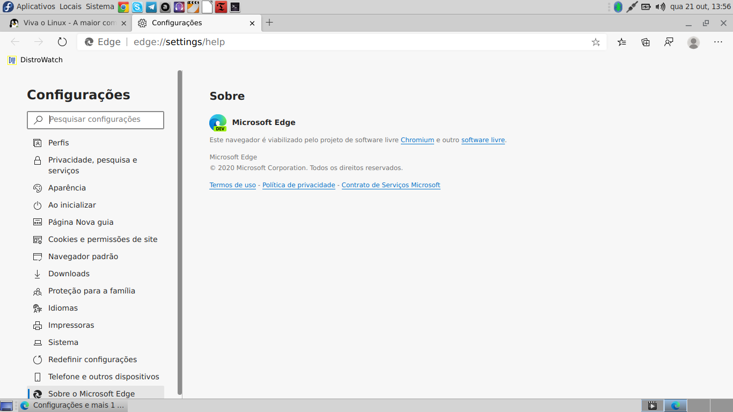Open the Termos de uso link
Image resolution: width=733 pixels, height=412 pixels.
(232, 185)
